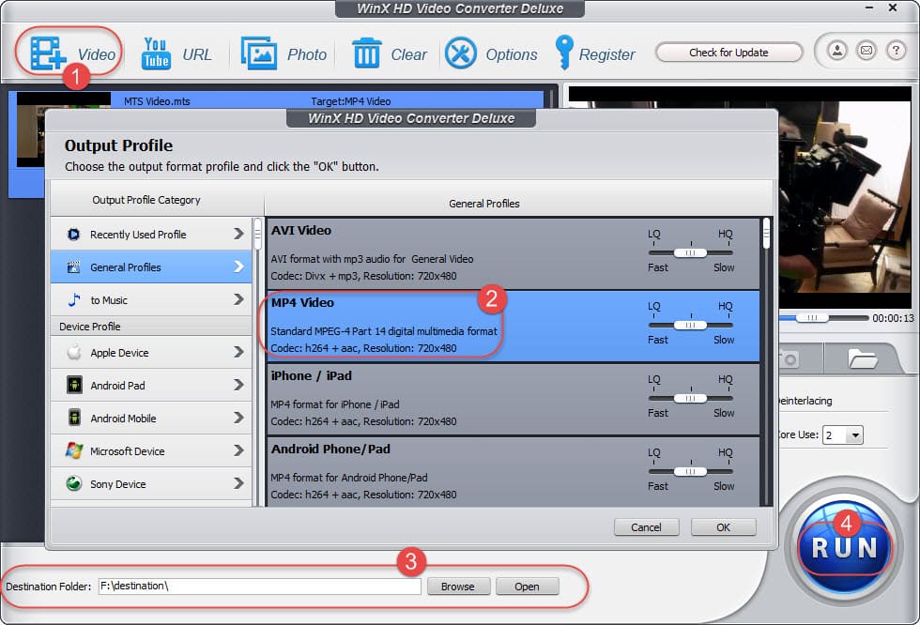920x625 pixels.
Task: Confirm with the OK button
Action: 724,527
